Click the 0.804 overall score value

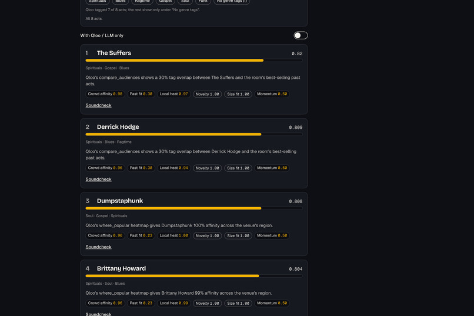pos(296,269)
